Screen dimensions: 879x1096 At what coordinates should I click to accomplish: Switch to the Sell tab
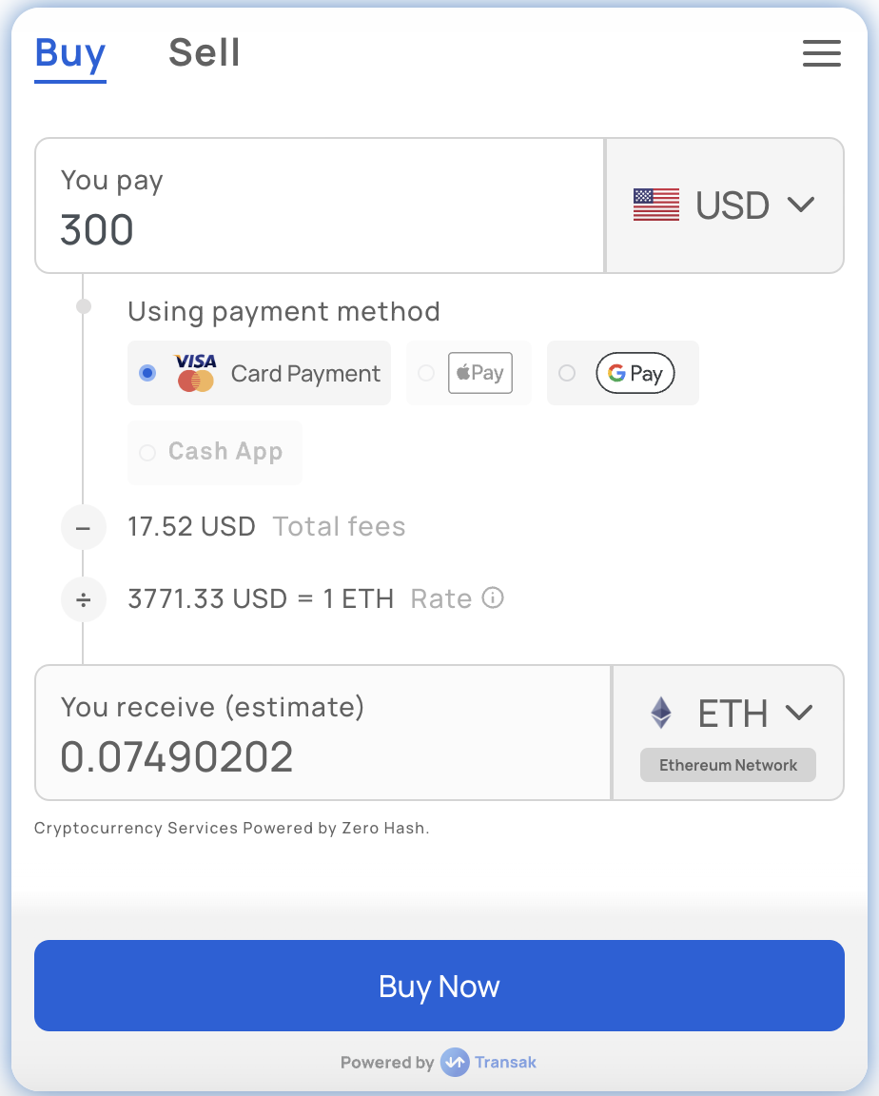[x=204, y=53]
